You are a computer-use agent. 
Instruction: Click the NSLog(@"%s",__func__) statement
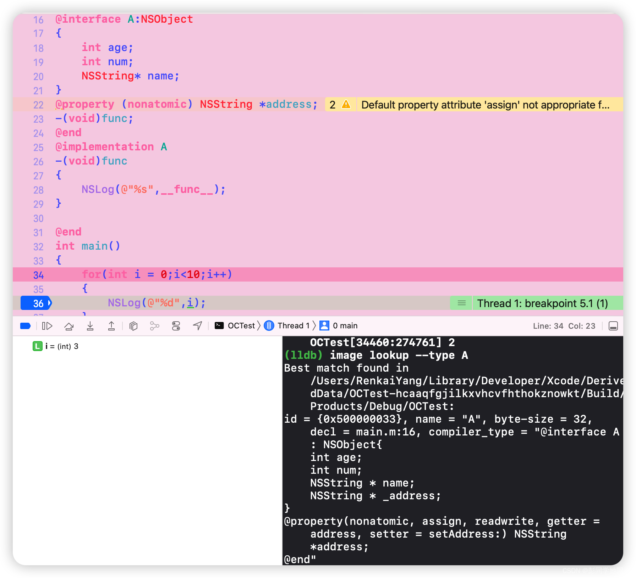pos(153,189)
